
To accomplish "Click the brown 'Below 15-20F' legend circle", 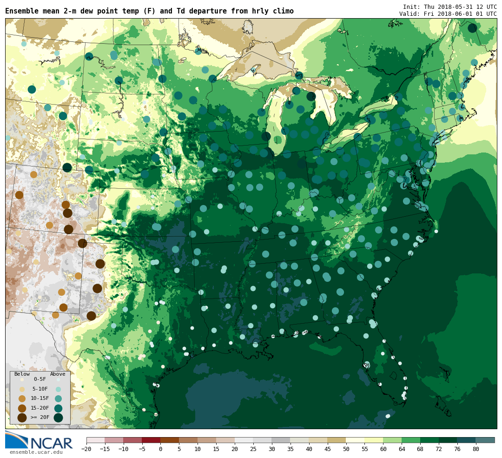I will (22, 408).
